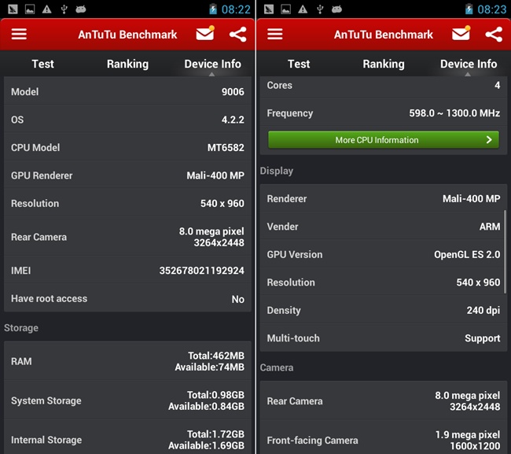The image size is (511, 454).
Task: Select the Have root access row
Action: click(x=127, y=299)
